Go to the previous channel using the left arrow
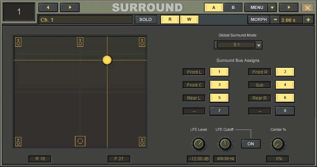 click(48, 7)
